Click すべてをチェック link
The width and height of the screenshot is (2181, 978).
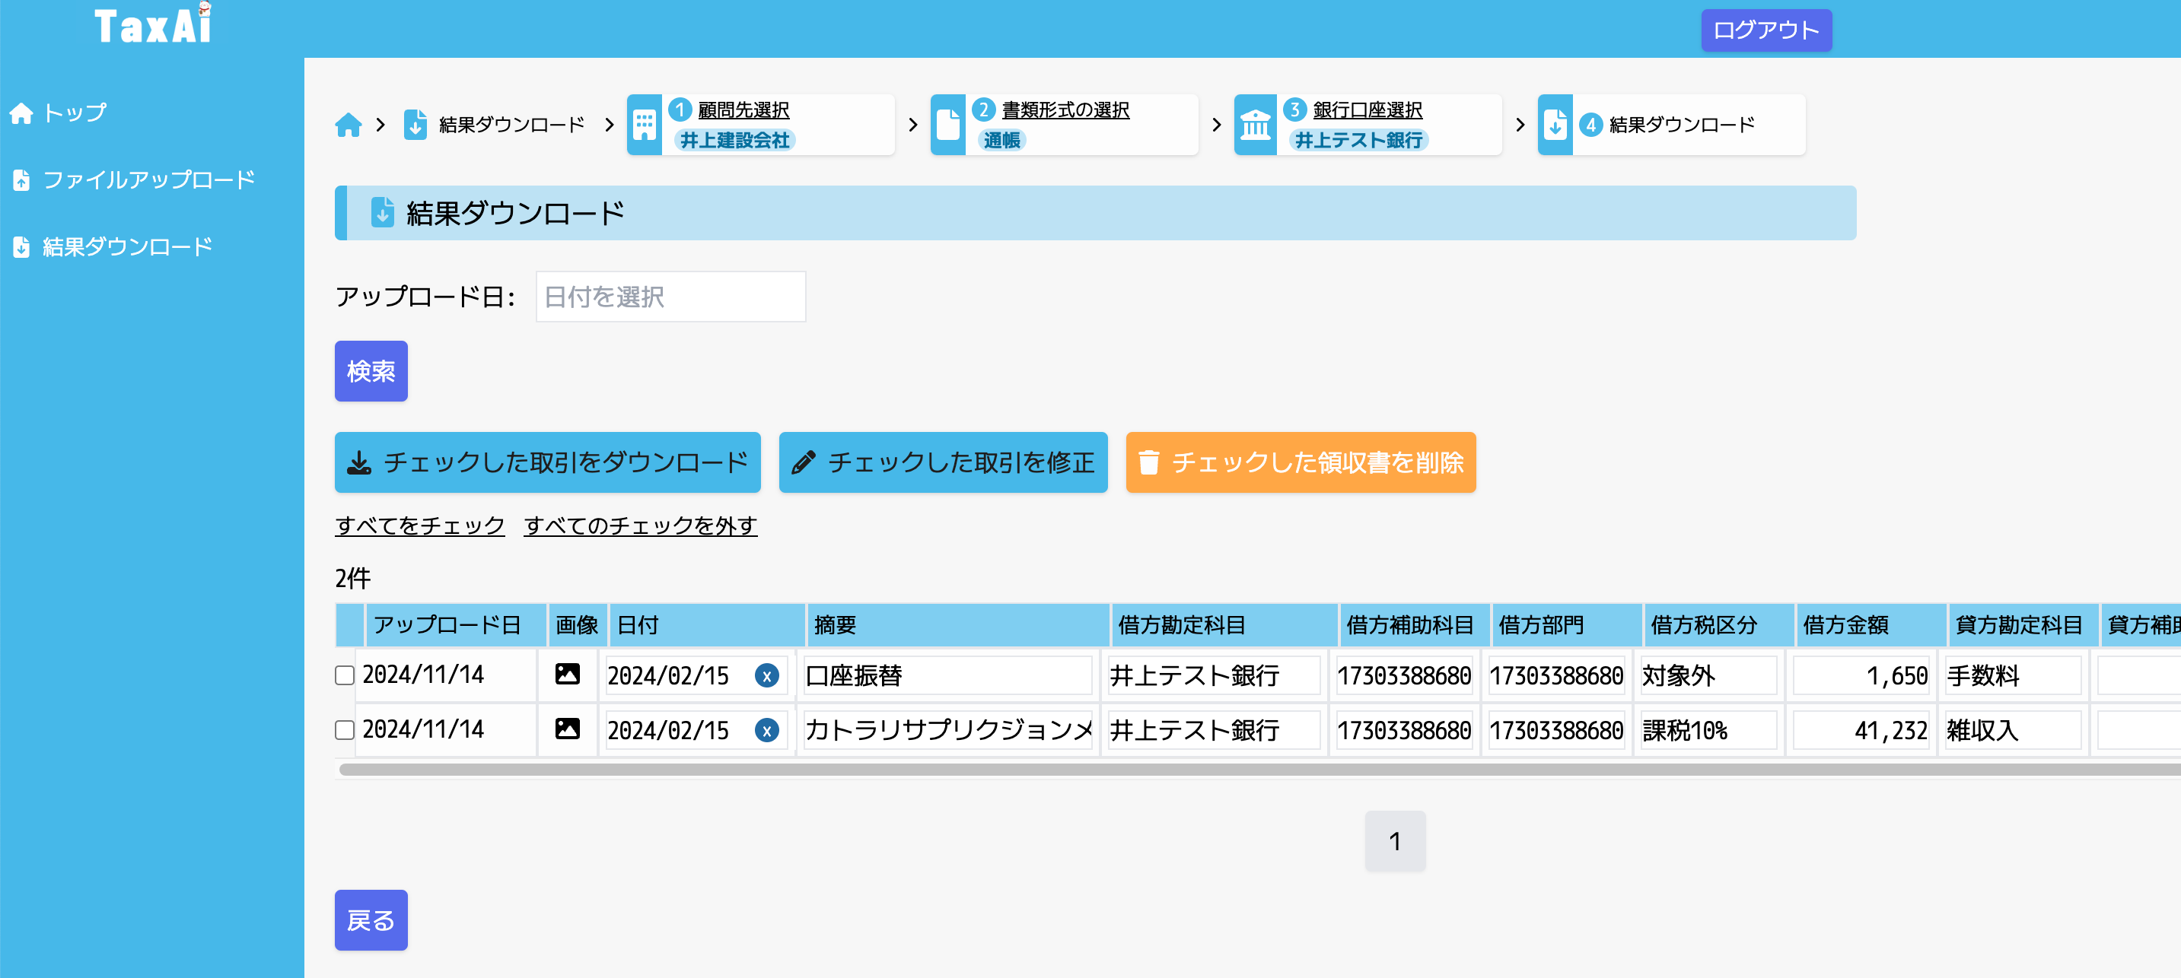click(419, 526)
